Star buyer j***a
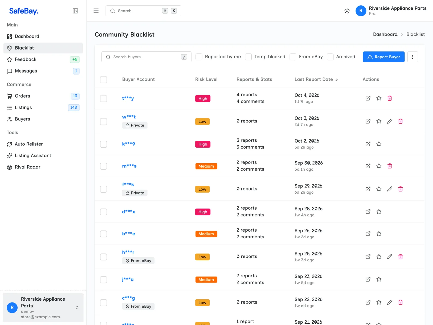 379,279
